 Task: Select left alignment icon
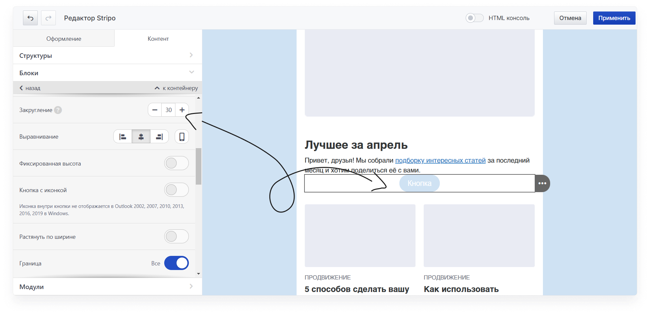[123, 137]
